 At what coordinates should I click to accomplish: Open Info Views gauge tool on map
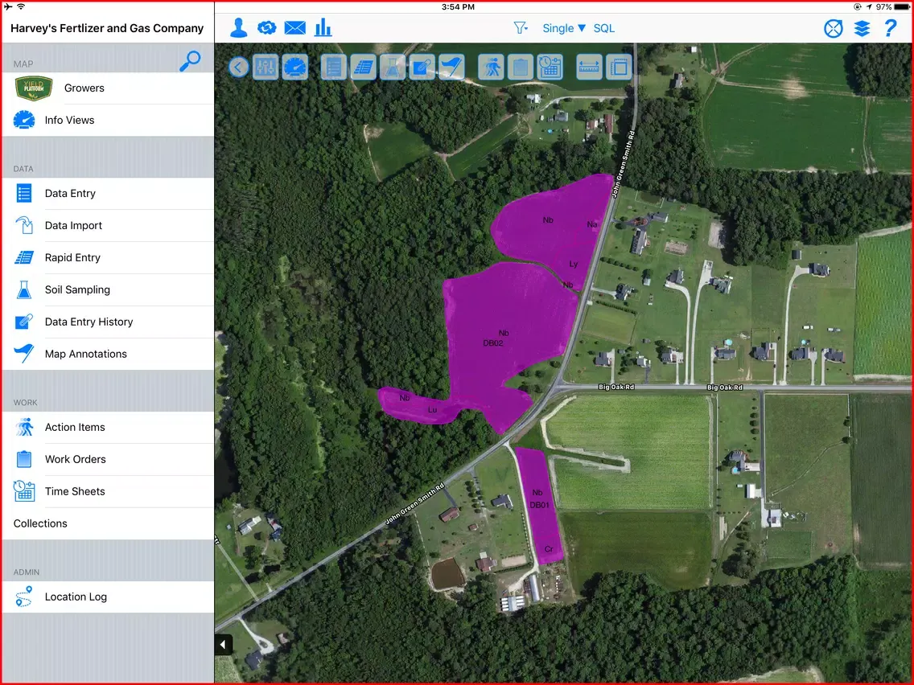pos(295,68)
